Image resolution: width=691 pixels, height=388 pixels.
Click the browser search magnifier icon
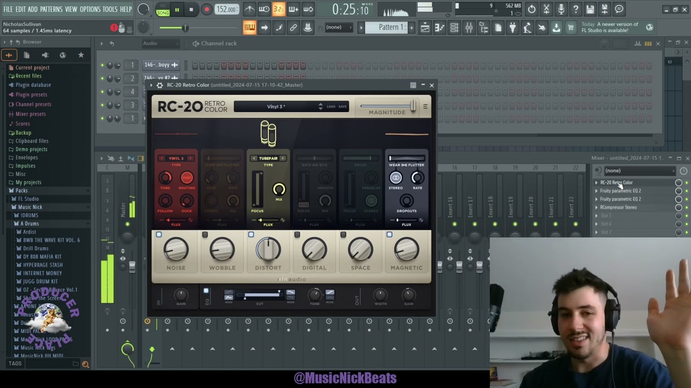(85, 364)
